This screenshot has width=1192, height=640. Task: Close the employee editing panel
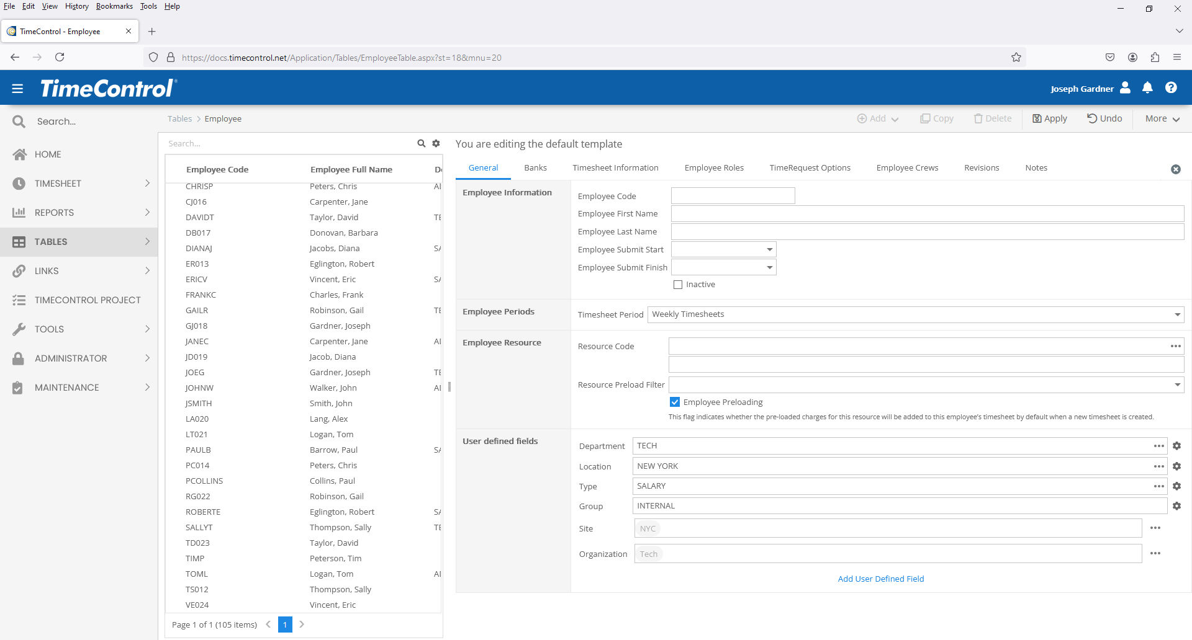(1175, 169)
